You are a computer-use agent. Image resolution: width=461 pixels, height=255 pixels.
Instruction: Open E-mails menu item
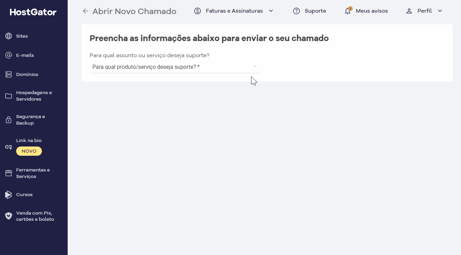[x=25, y=55]
